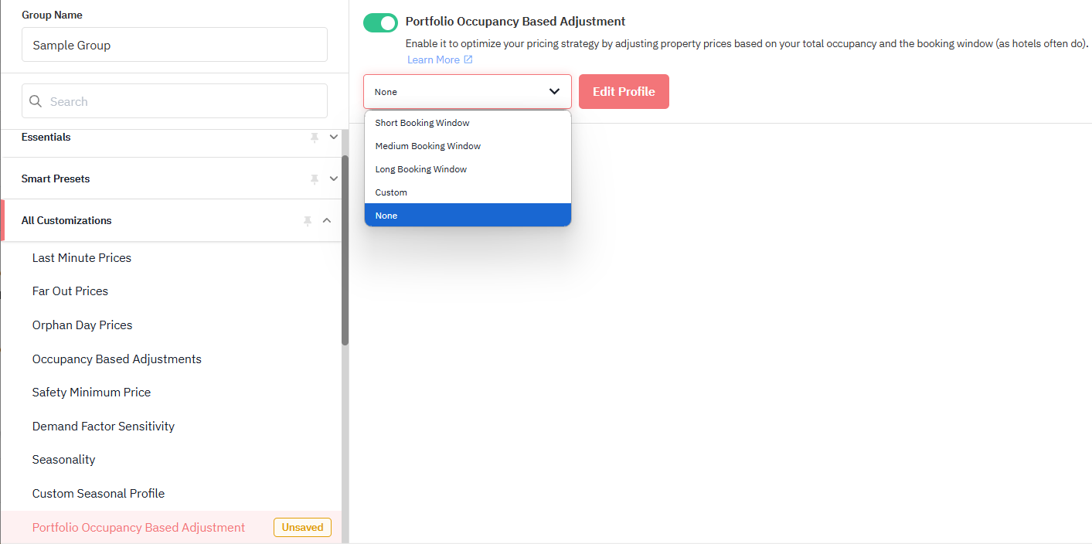Click the Group Name input field
The height and width of the screenshot is (544, 1092).
[x=175, y=45]
